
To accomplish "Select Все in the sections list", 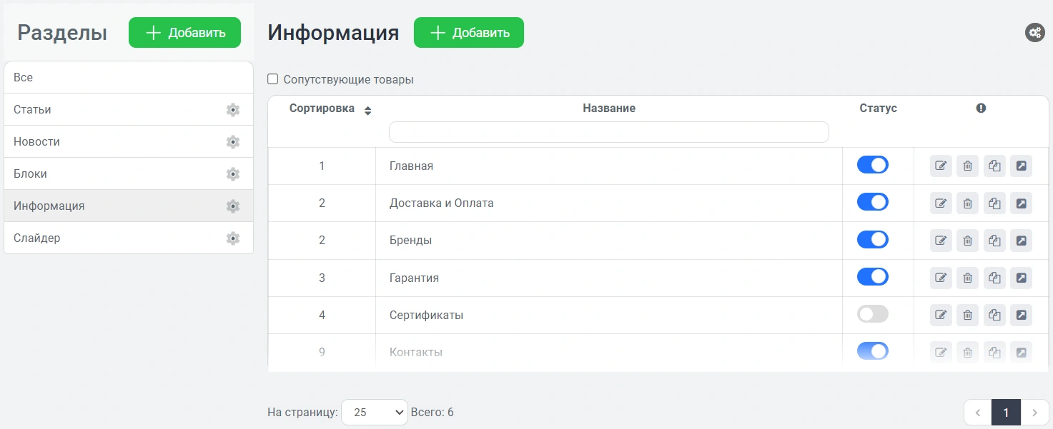I will (x=24, y=77).
